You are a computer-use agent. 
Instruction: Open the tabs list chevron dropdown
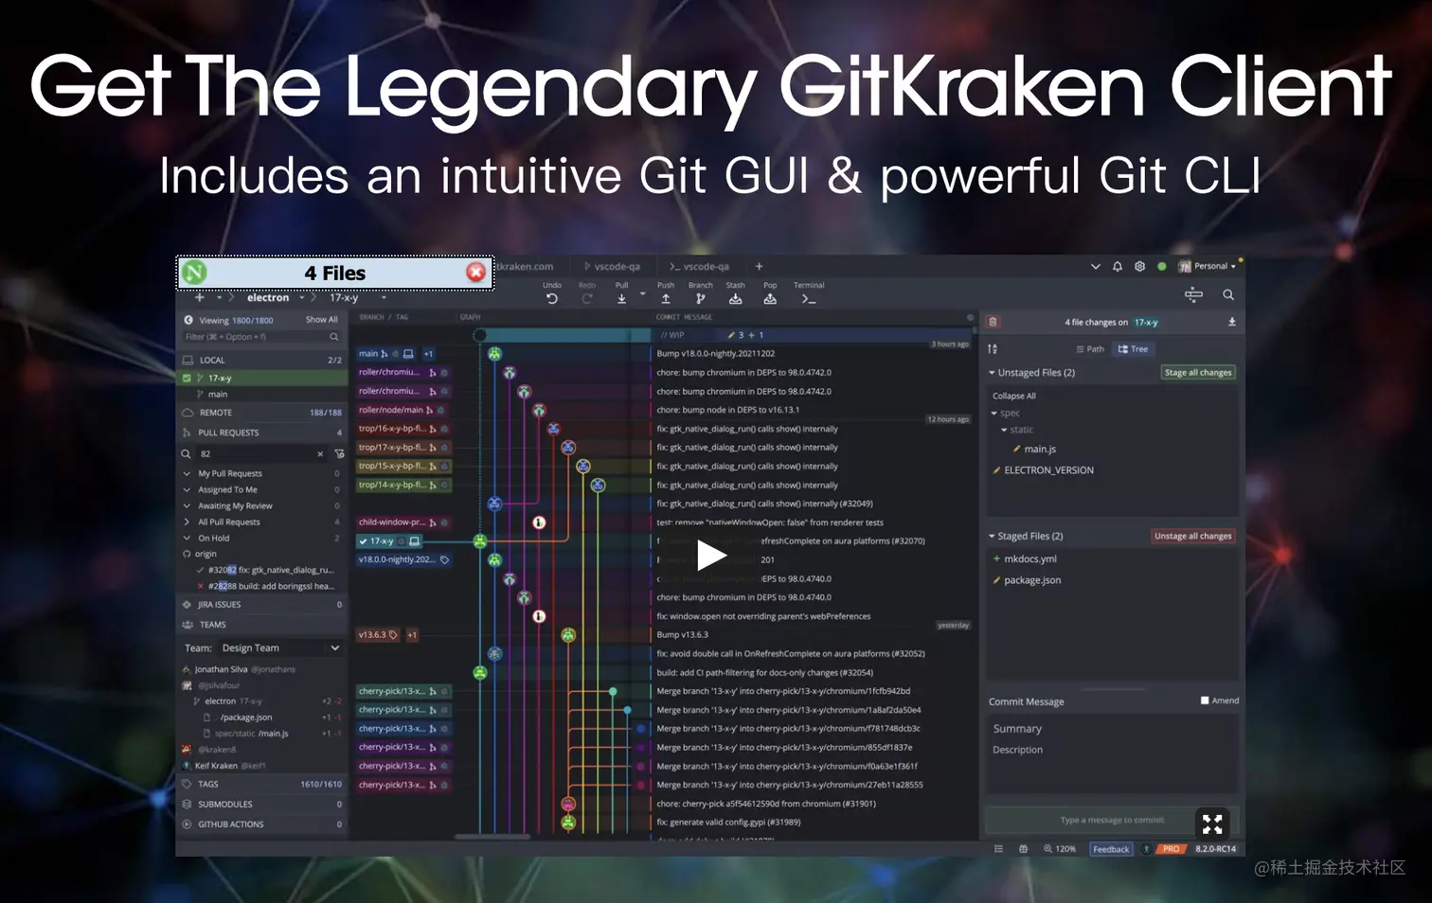(1096, 267)
